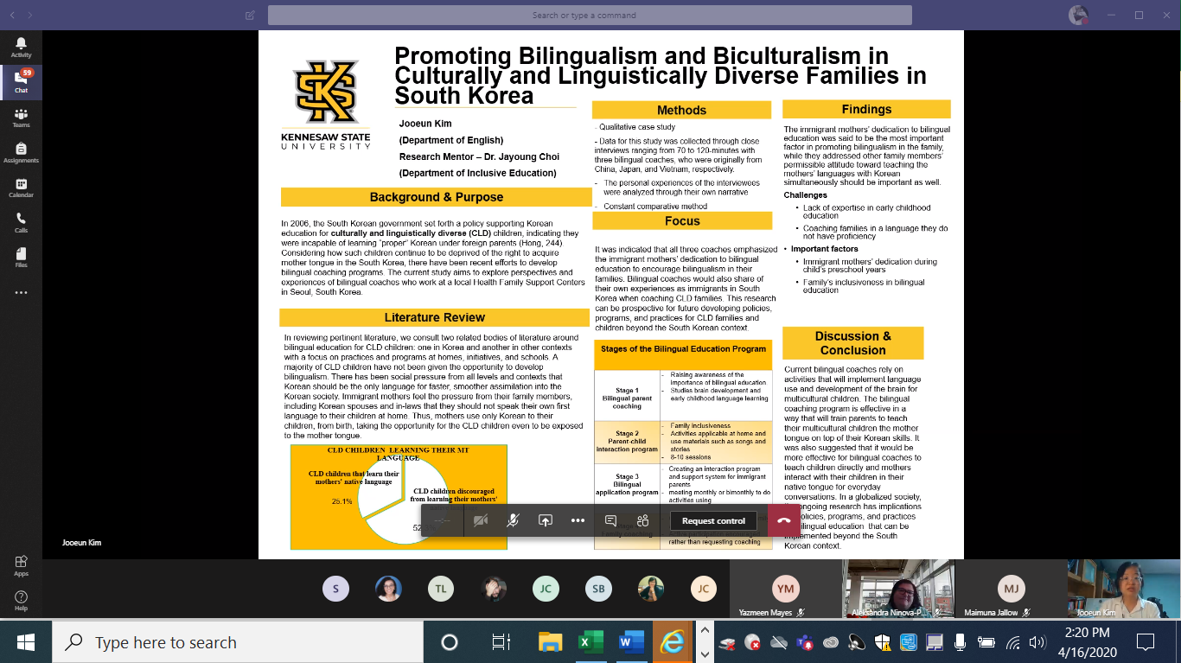Open the Teams section in sidebar

click(21, 118)
